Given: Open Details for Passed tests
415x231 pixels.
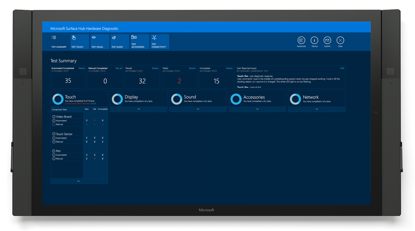Looking at the screenshot, I should coord(155,68).
